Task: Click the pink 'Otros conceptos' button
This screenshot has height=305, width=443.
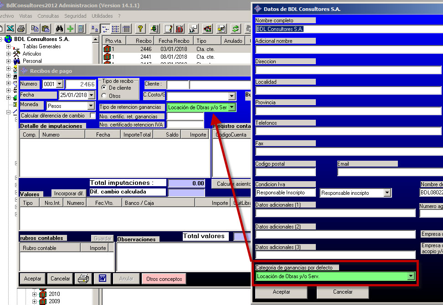Action: coord(163,279)
